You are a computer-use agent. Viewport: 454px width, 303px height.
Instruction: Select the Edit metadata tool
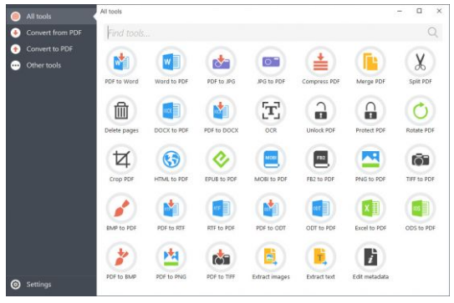point(370,257)
